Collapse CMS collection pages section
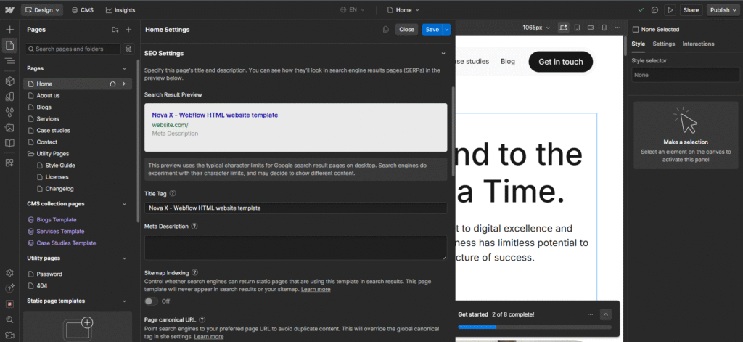 pyautogui.click(x=125, y=204)
